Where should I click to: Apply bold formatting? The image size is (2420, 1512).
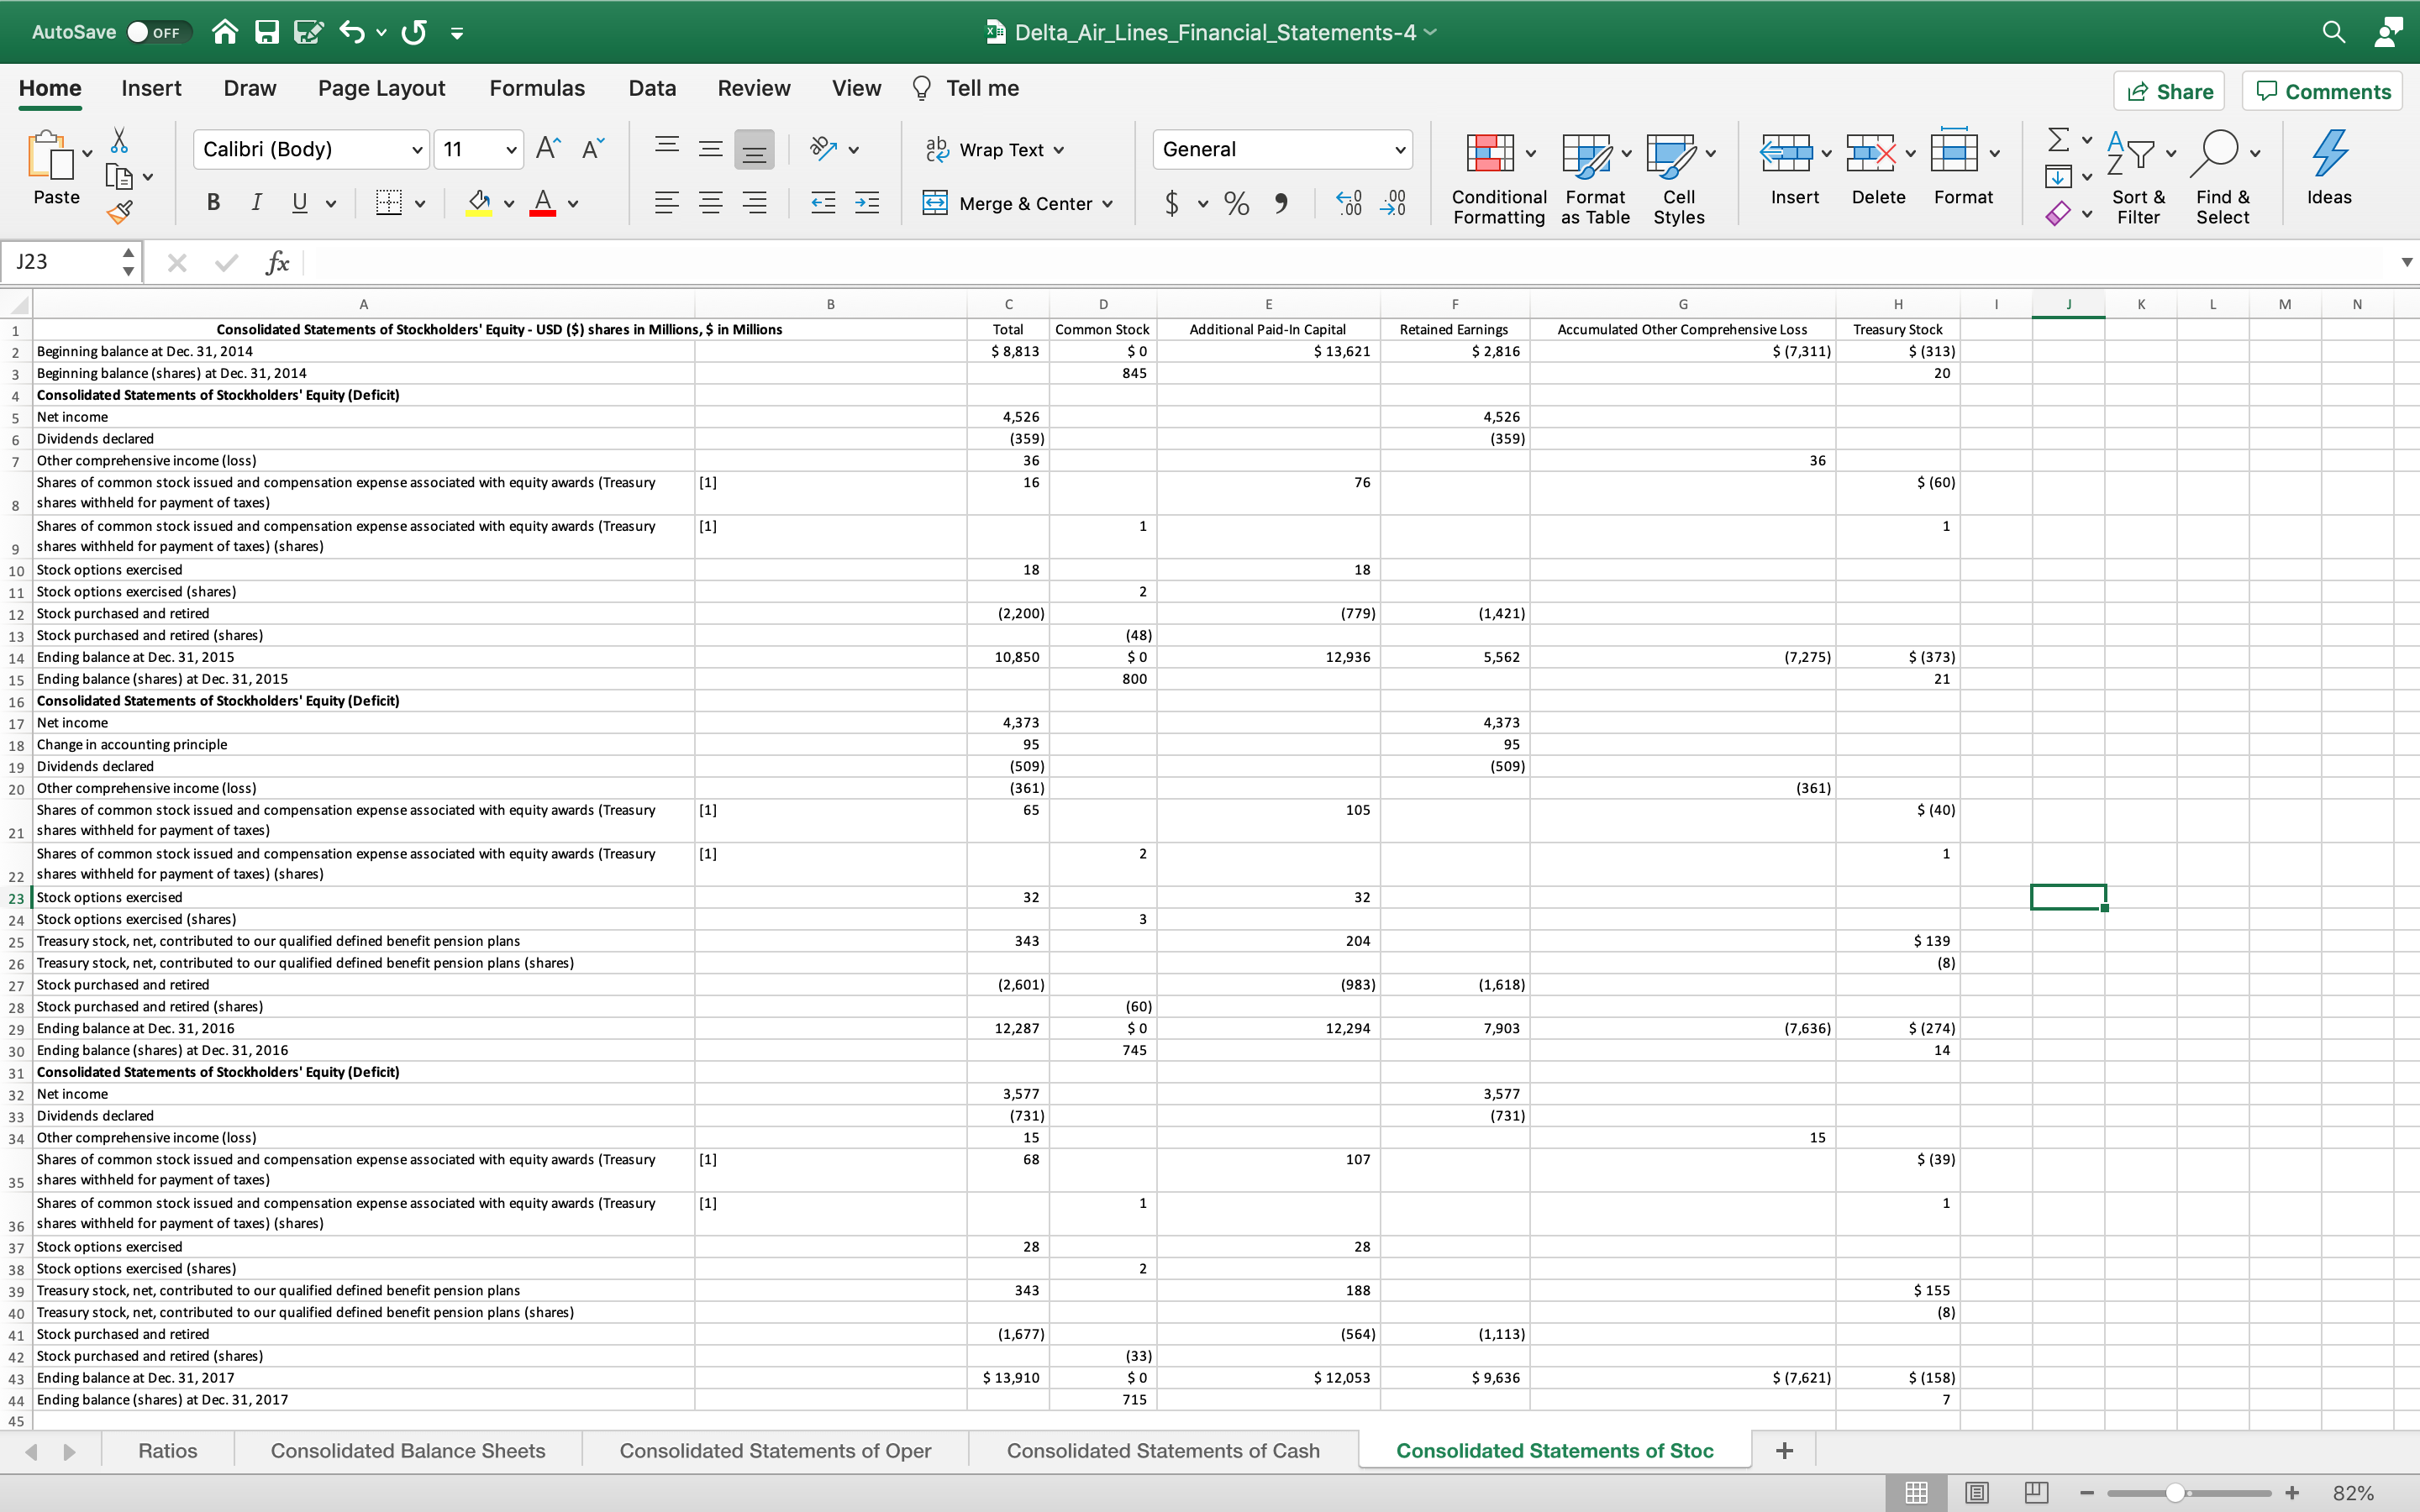212,203
